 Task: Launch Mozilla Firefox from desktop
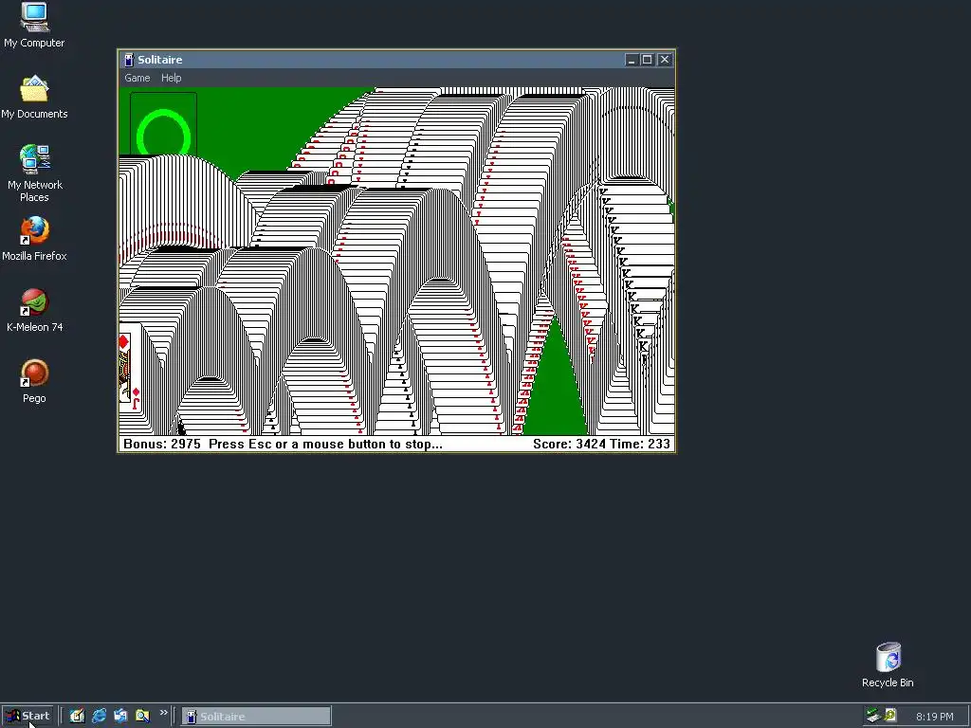[x=34, y=238]
